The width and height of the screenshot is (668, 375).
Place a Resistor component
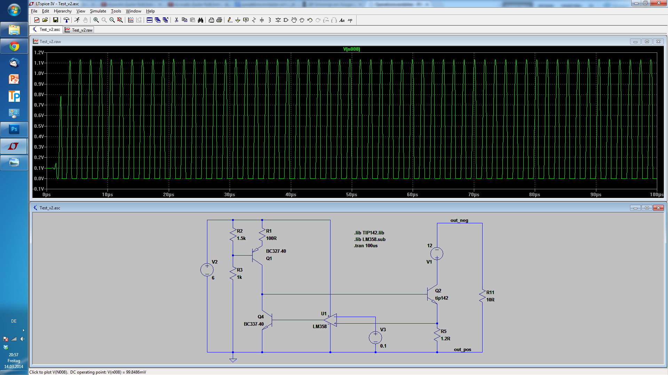pos(254,20)
